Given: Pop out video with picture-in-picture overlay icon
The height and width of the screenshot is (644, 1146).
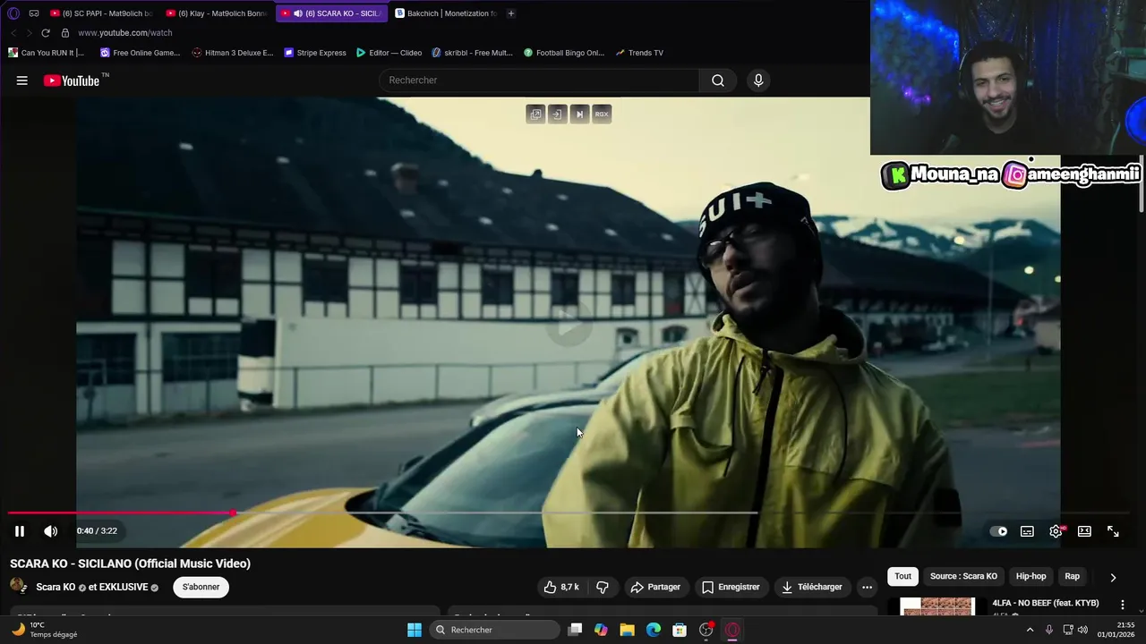Looking at the screenshot, I should (535, 114).
